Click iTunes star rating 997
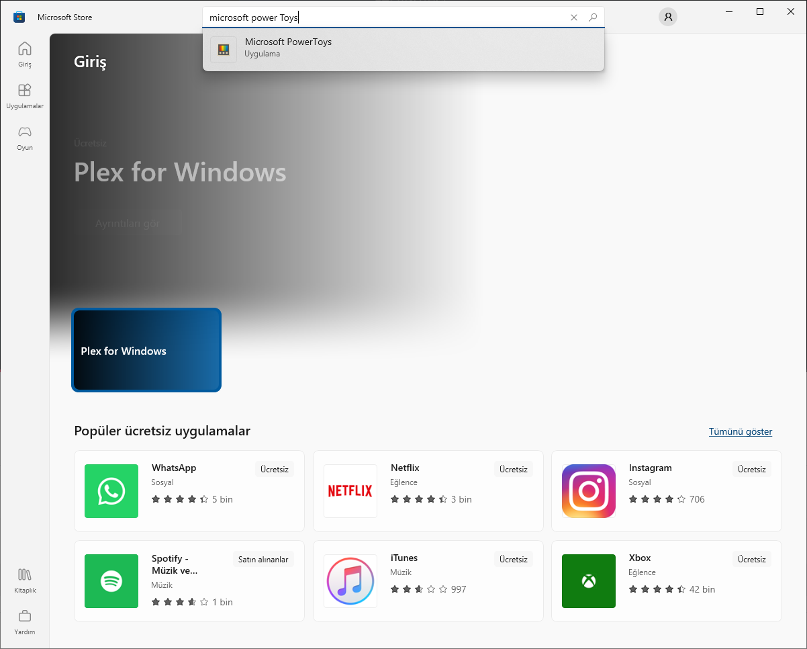 [428, 589]
